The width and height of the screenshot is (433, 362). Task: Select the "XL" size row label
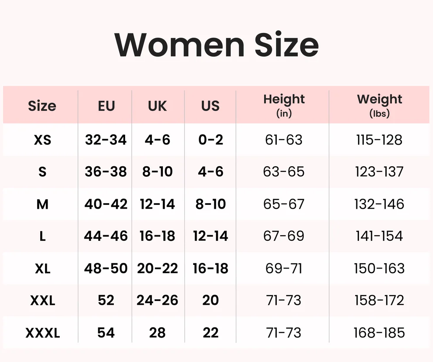point(42,268)
